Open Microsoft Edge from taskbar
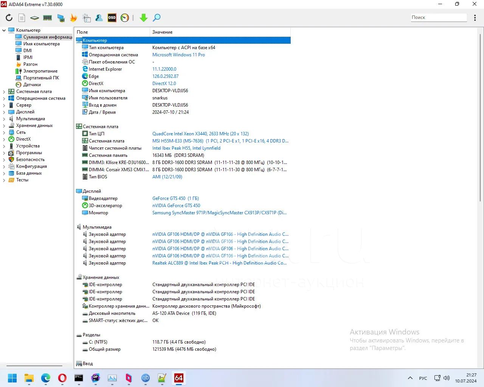This screenshot has width=484, height=387. point(45,378)
